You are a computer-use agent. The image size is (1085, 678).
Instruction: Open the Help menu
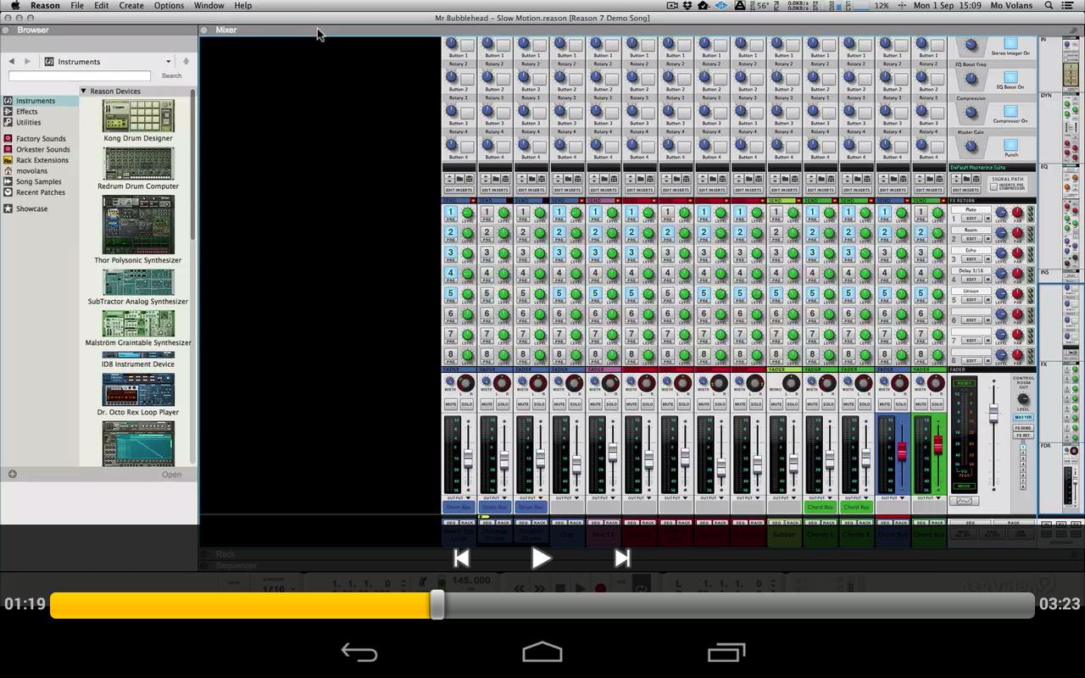[x=242, y=5]
